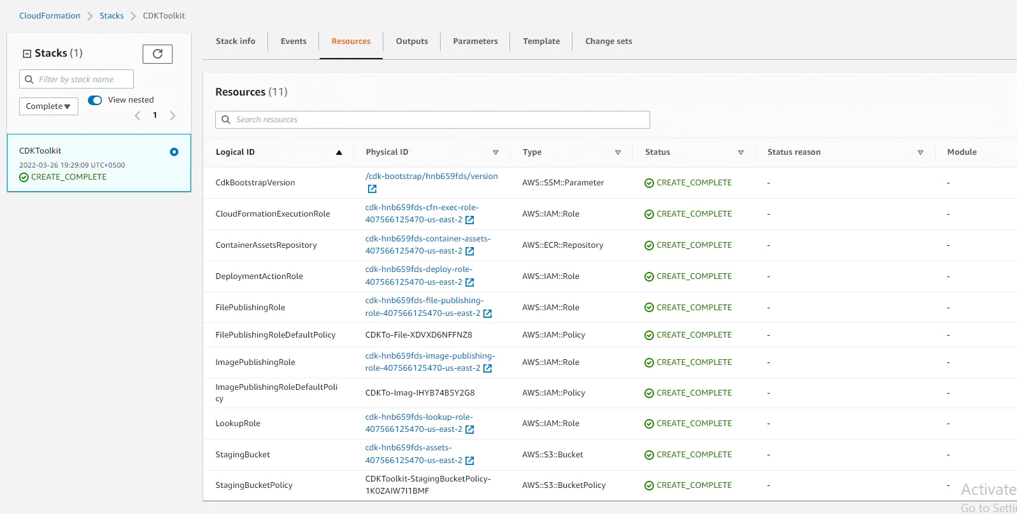Image resolution: width=1017 pixels, height=514 pixels.
Task: Open external link icon for ImagePublishingRole
Action: [x=487, y=368]
